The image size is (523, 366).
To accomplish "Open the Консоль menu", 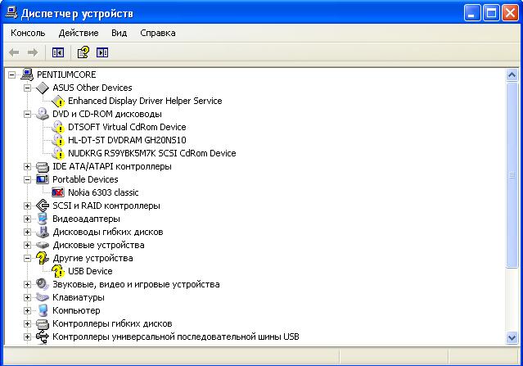I will tap(28, 33).
